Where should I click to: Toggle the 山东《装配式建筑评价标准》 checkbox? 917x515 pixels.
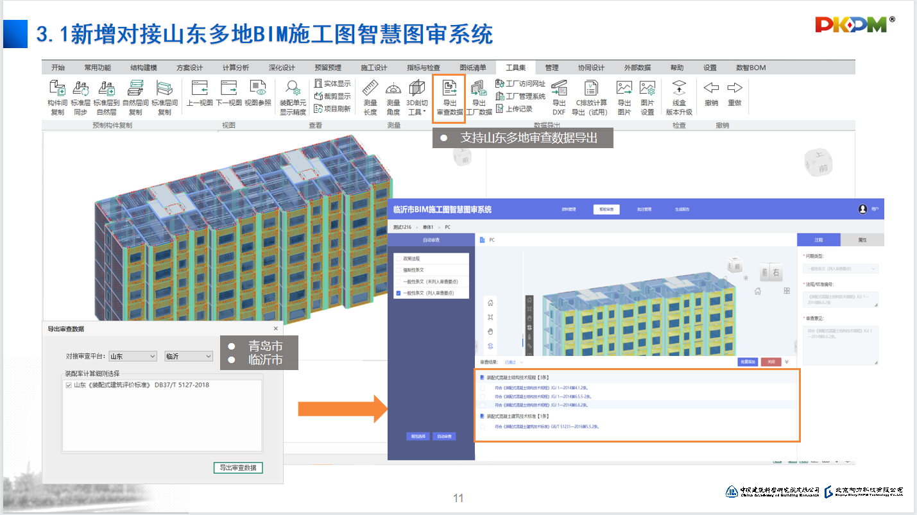tap(69, 385)
